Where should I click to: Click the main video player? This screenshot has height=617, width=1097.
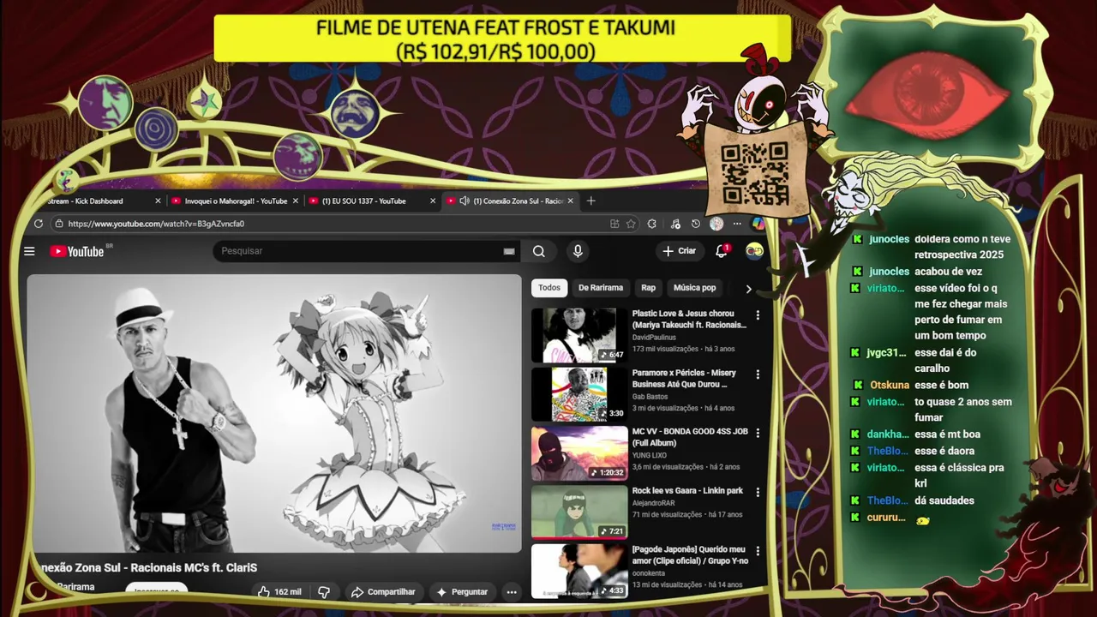[274, 413]
